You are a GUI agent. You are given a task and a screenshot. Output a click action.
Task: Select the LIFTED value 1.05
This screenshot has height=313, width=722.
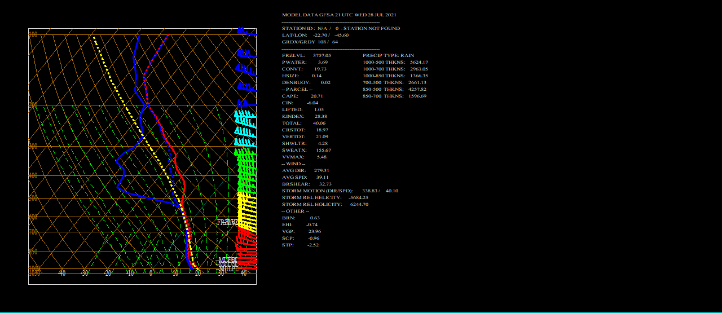point(319,109)
